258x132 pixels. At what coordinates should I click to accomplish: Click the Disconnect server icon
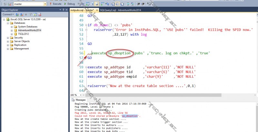click(x=22, y=14)
